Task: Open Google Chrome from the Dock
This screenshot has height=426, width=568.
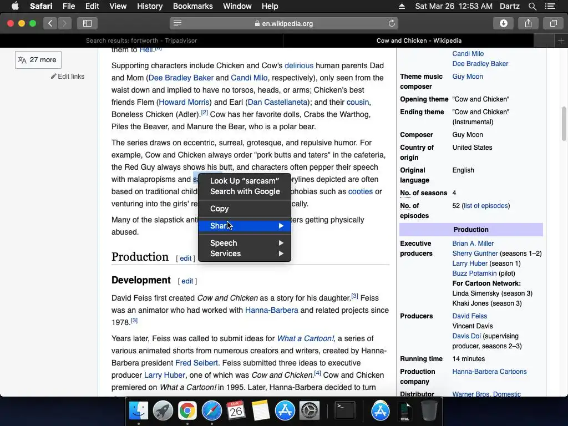Action: click(187, 411)
